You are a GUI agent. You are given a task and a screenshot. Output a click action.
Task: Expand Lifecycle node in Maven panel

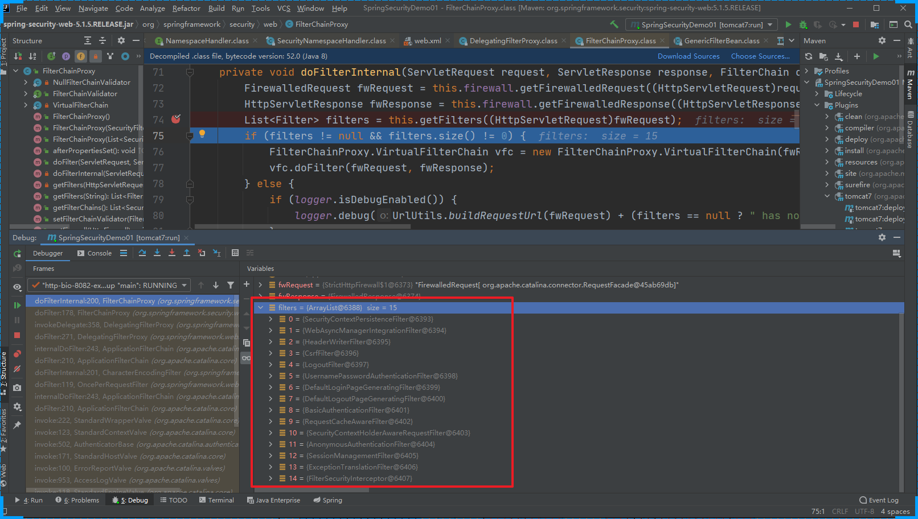(x=817, y=94)
